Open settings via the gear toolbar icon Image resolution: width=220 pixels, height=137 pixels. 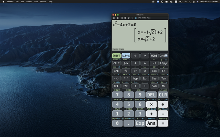[x=125, y=18]
